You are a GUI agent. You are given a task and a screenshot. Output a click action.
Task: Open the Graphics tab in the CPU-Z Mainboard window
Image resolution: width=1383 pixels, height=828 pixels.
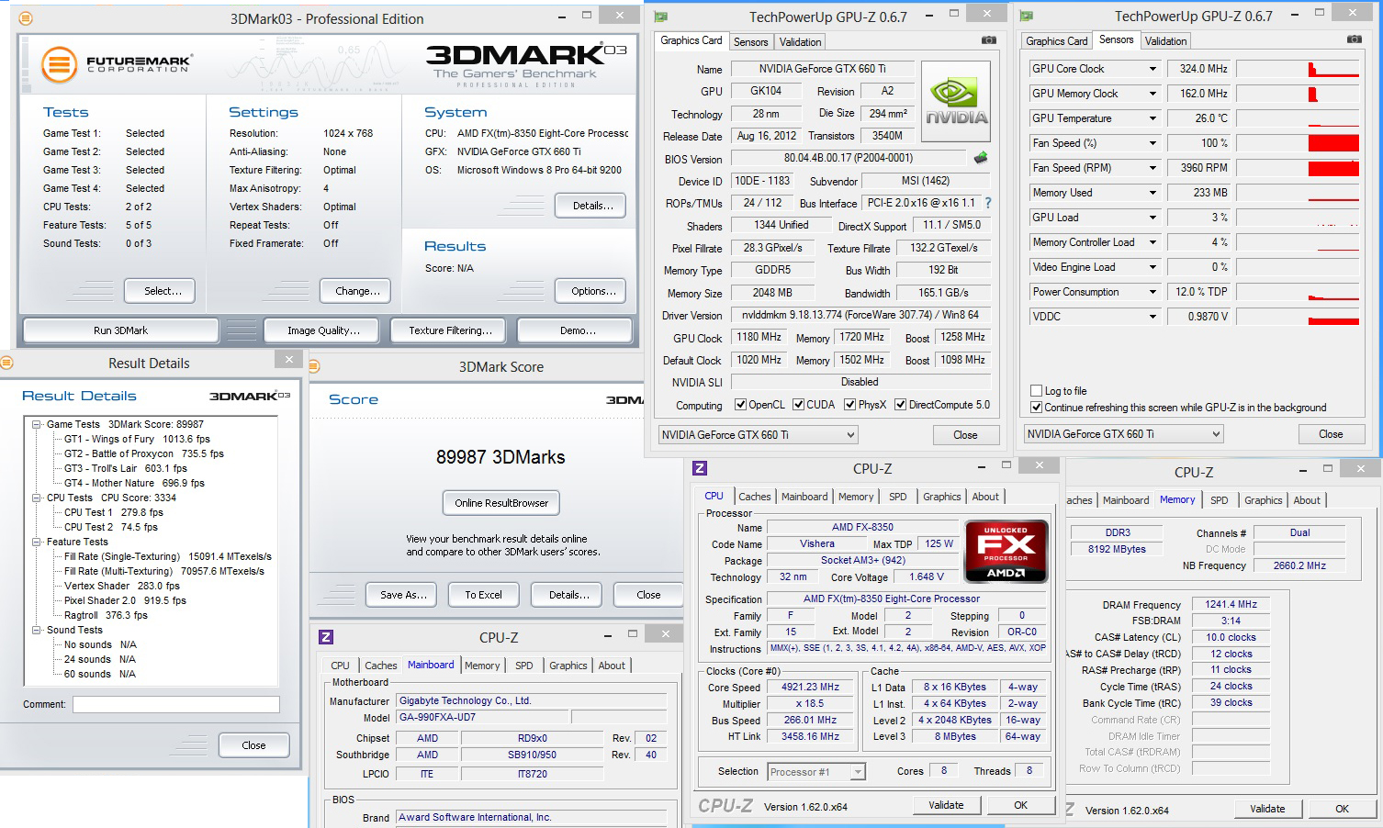click(x=568, y=666)
